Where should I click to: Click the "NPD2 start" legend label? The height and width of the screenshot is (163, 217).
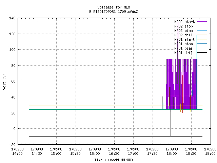click(x=184, y=22)
